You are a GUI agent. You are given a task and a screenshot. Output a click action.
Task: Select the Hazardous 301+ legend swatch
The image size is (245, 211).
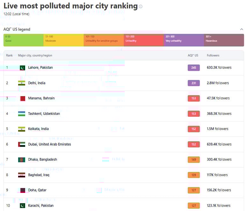(224, 40)
